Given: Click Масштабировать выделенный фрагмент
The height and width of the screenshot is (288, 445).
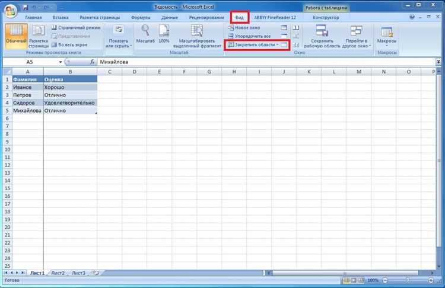Looking at the screenshot, I should pyautogui.click(x=197, y=36).
